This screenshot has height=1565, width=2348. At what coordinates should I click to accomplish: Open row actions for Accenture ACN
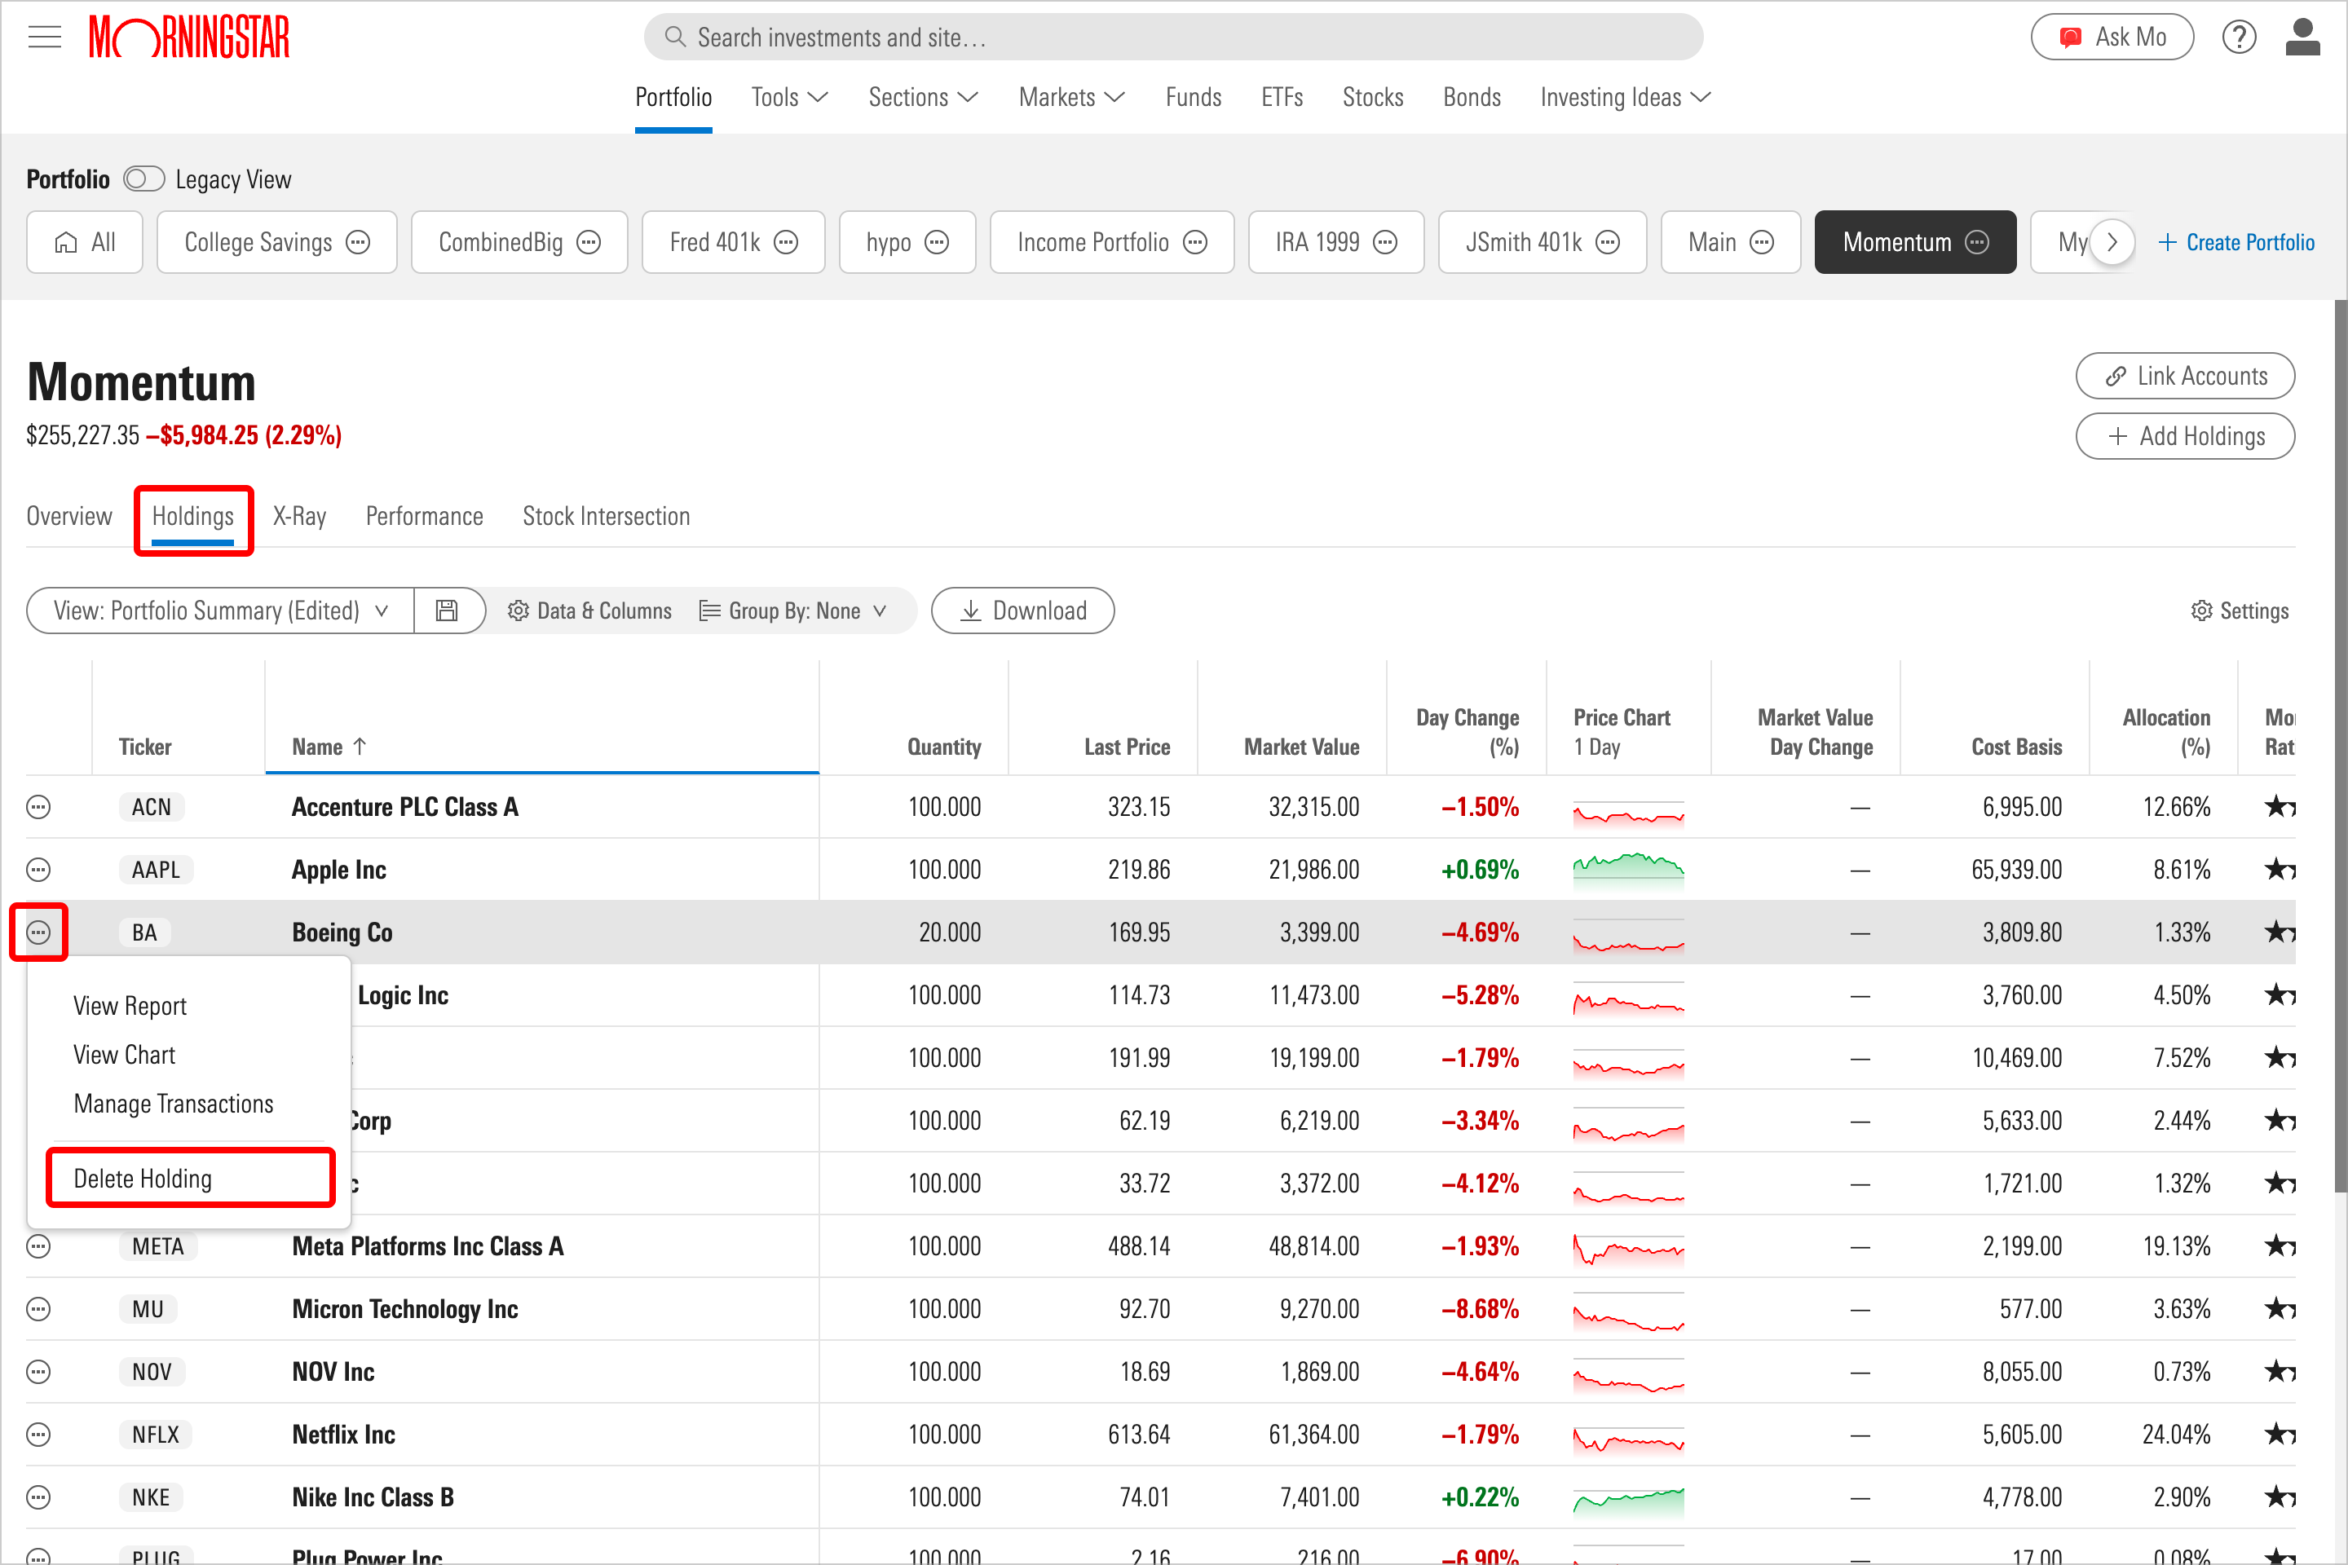[x=38, y=806]
